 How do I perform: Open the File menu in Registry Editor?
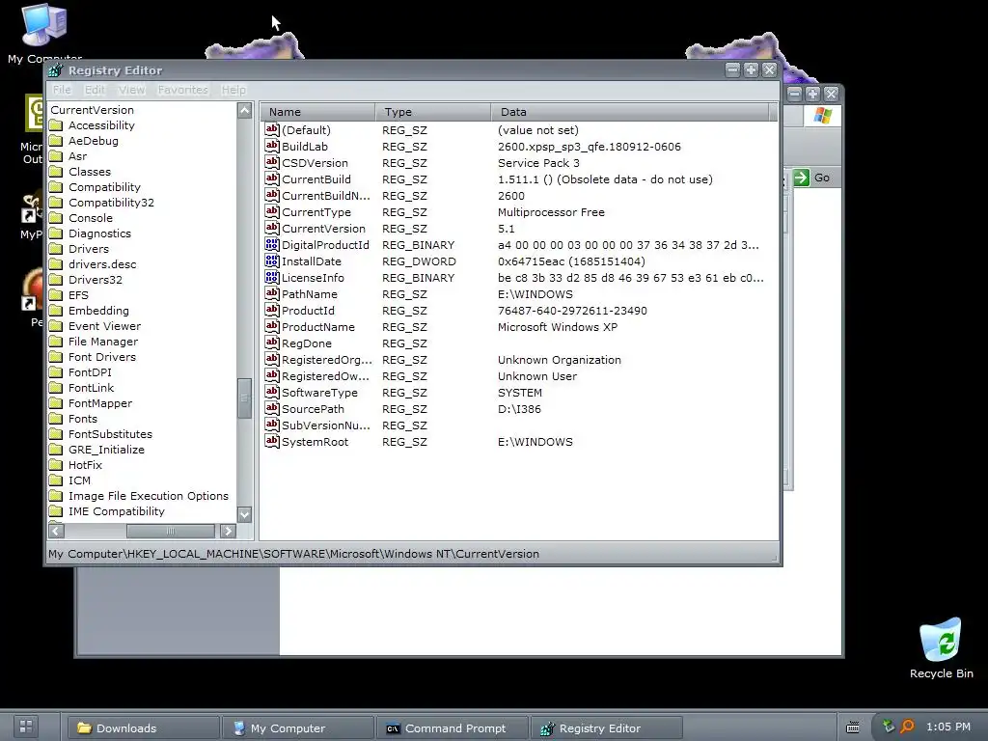(x=62, y=90)
